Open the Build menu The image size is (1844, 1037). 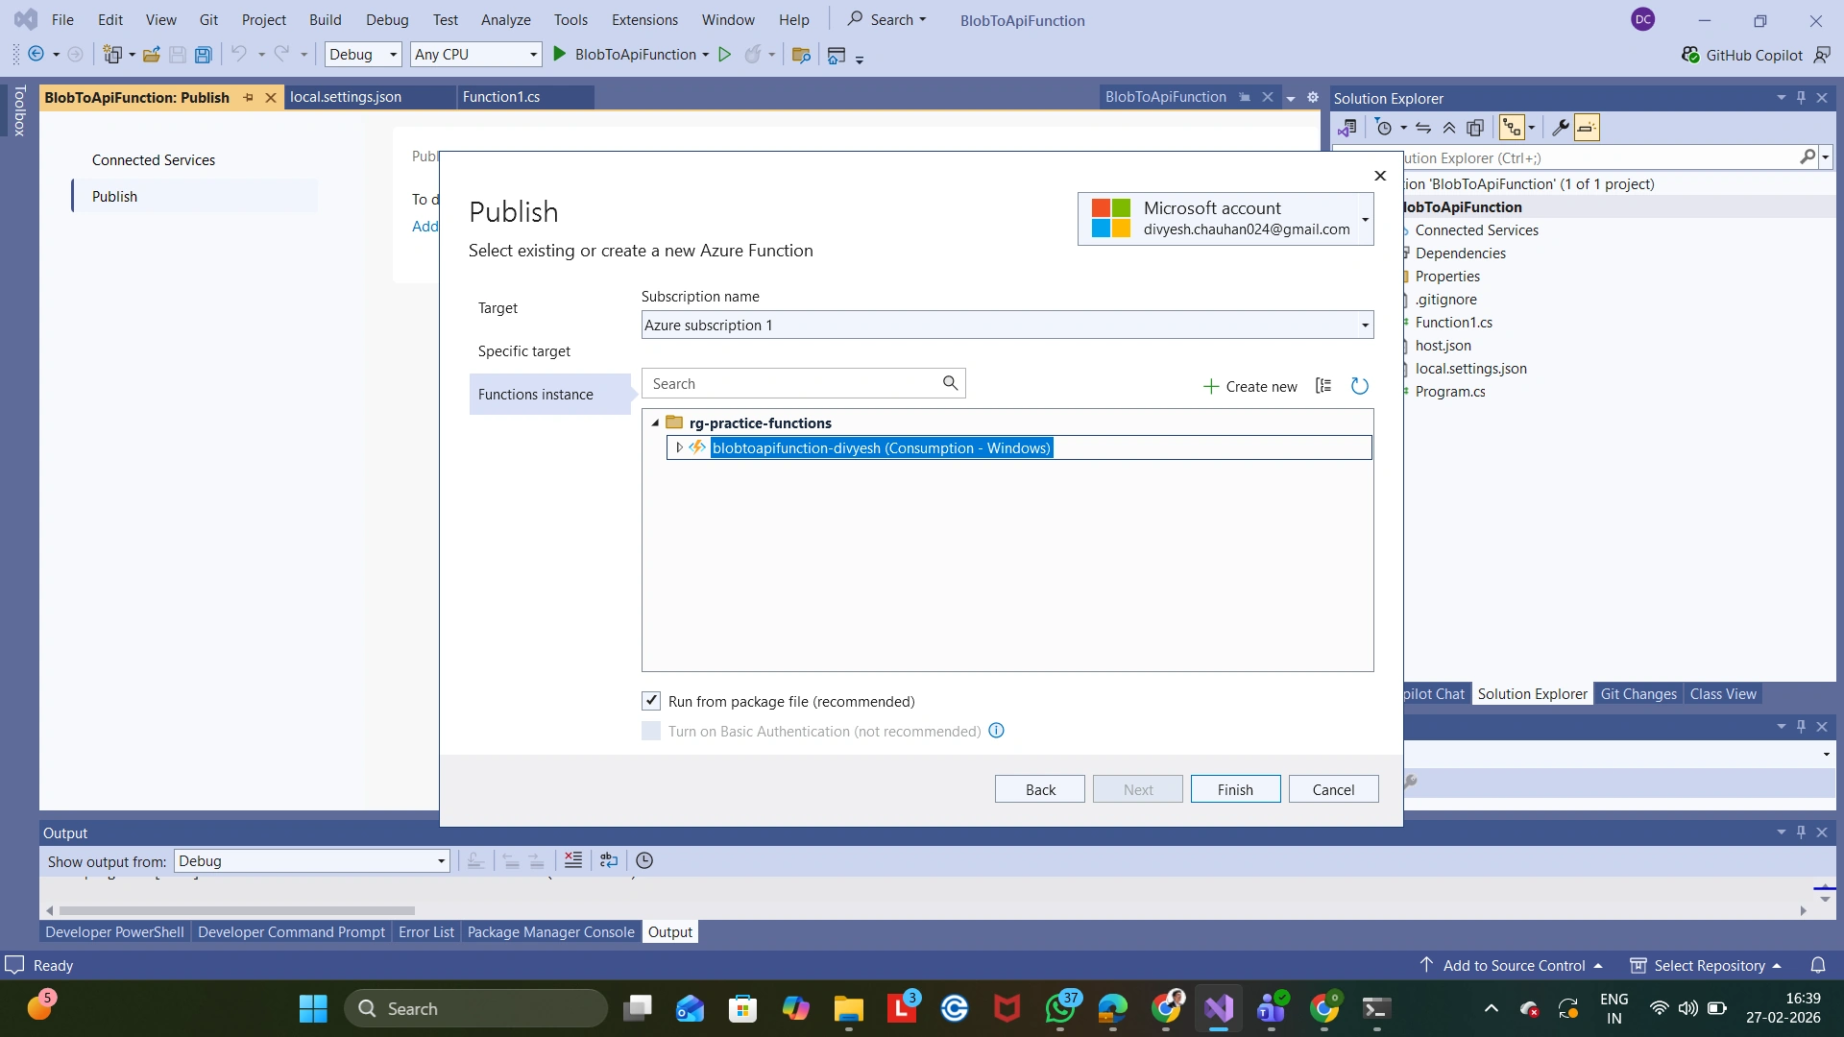tap(326, 20)
